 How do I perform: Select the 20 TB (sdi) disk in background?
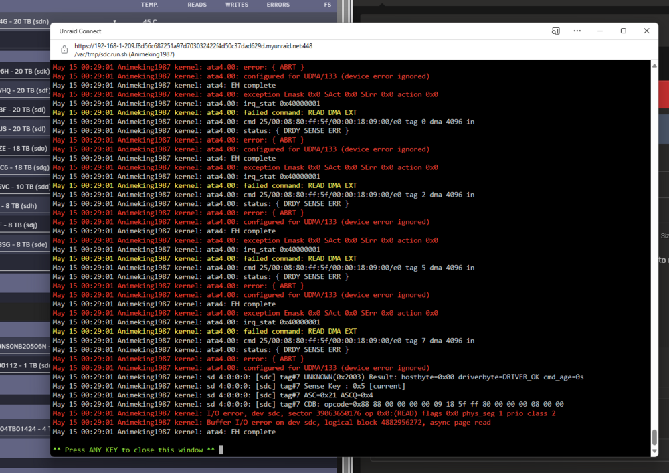(23, 110)
